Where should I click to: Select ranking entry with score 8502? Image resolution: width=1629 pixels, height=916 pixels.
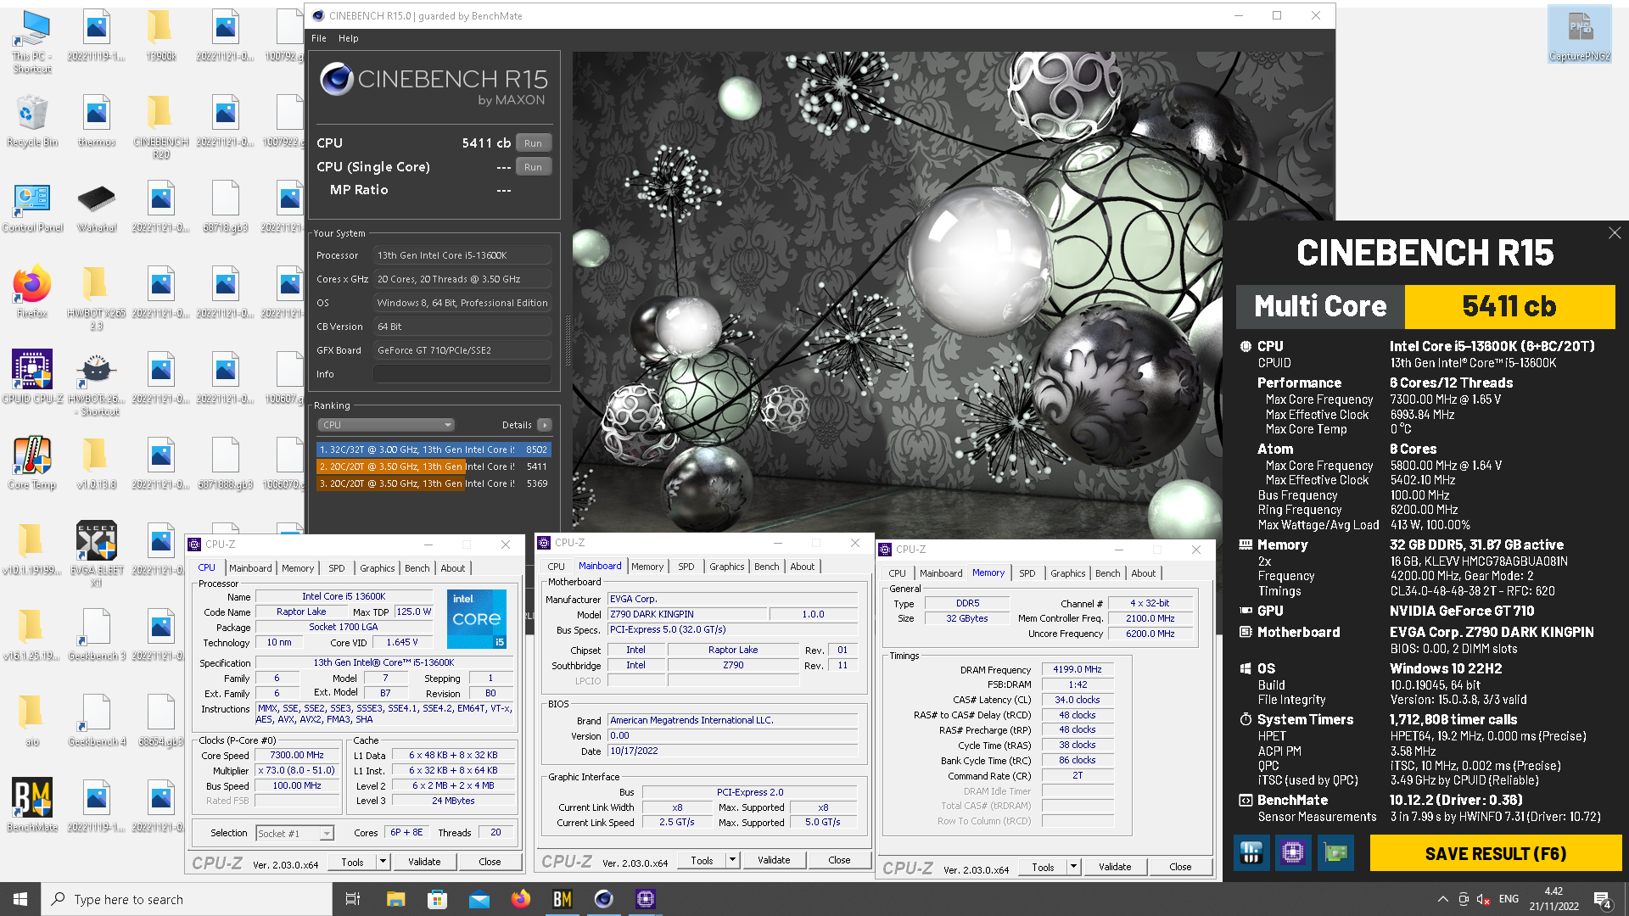(x=434, y=450)
